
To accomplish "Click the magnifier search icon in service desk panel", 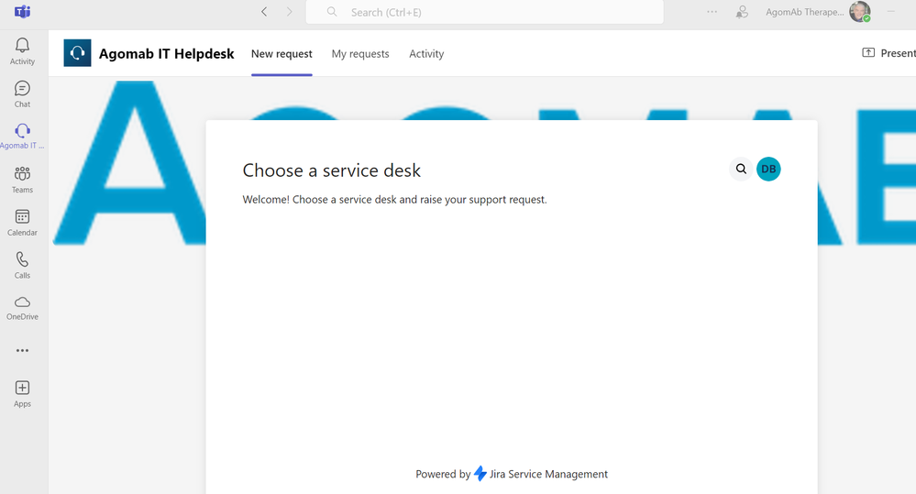I will pyautogui.click(x=741, y=169).
